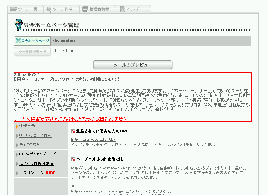Click the 只今ホームページ logo button
Screen dimensions: 268x195
33,41
